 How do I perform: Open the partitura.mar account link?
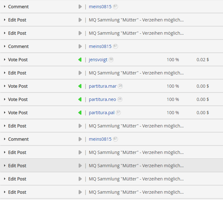(x=102, y=86)
